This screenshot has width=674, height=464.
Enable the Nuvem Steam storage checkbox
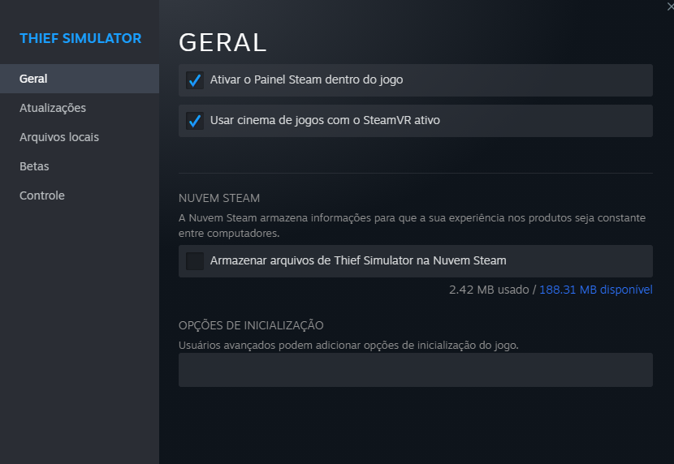195,261
